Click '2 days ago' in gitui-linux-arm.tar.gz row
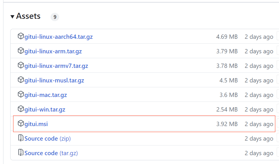The width and height of the screenshot is (279, 164). click(x=259, y=52)
